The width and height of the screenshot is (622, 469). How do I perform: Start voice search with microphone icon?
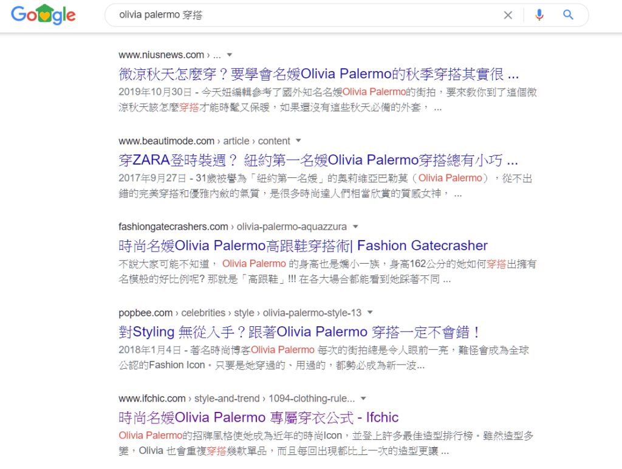pos(539,15)
